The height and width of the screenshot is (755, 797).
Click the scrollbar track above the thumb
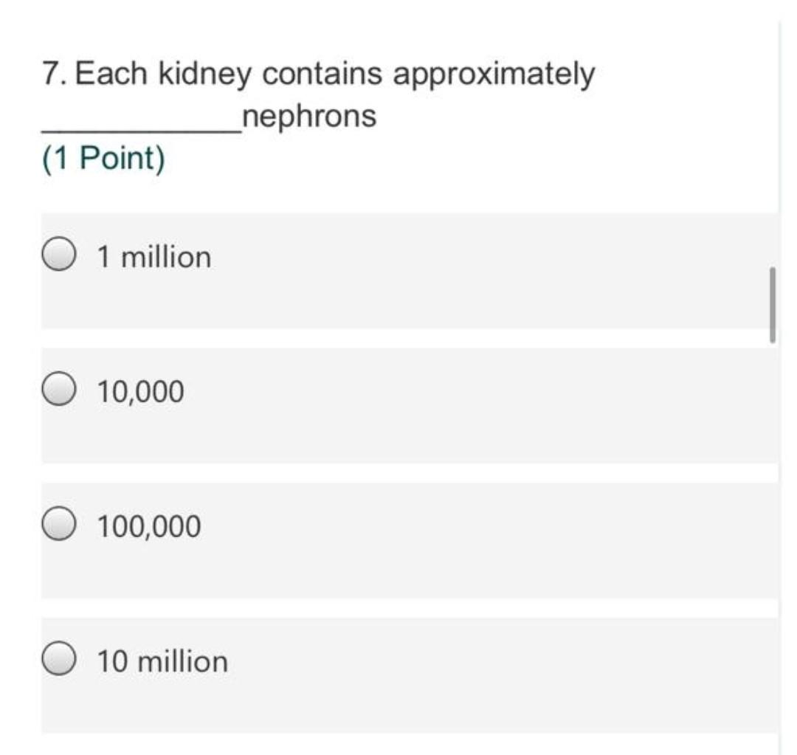tap(772, 148)
